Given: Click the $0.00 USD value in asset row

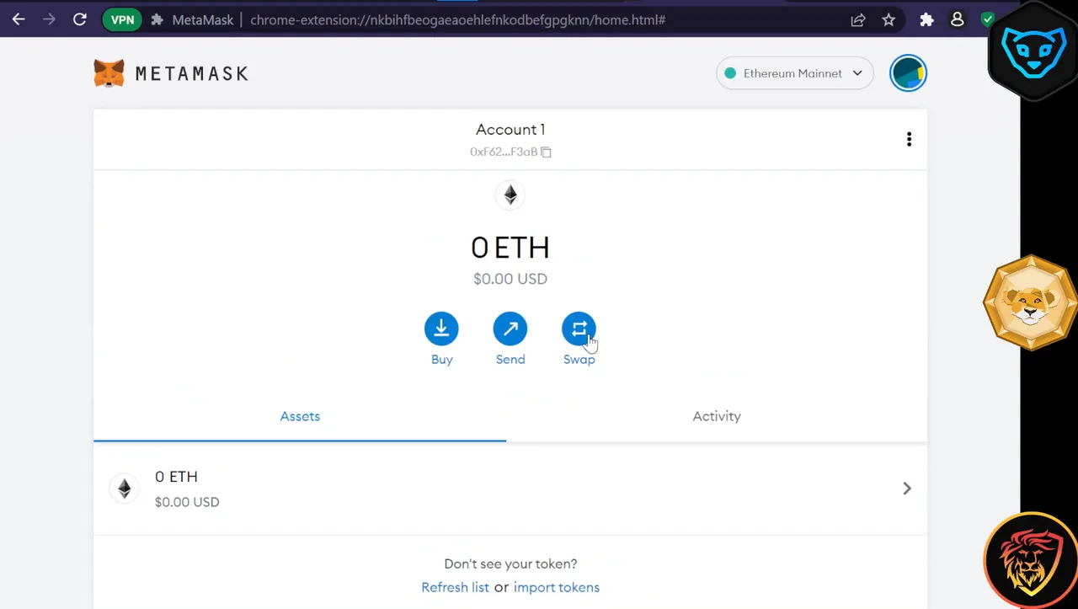Looking at the screenshot, I should pyautogui.click(x=187, y=502).
